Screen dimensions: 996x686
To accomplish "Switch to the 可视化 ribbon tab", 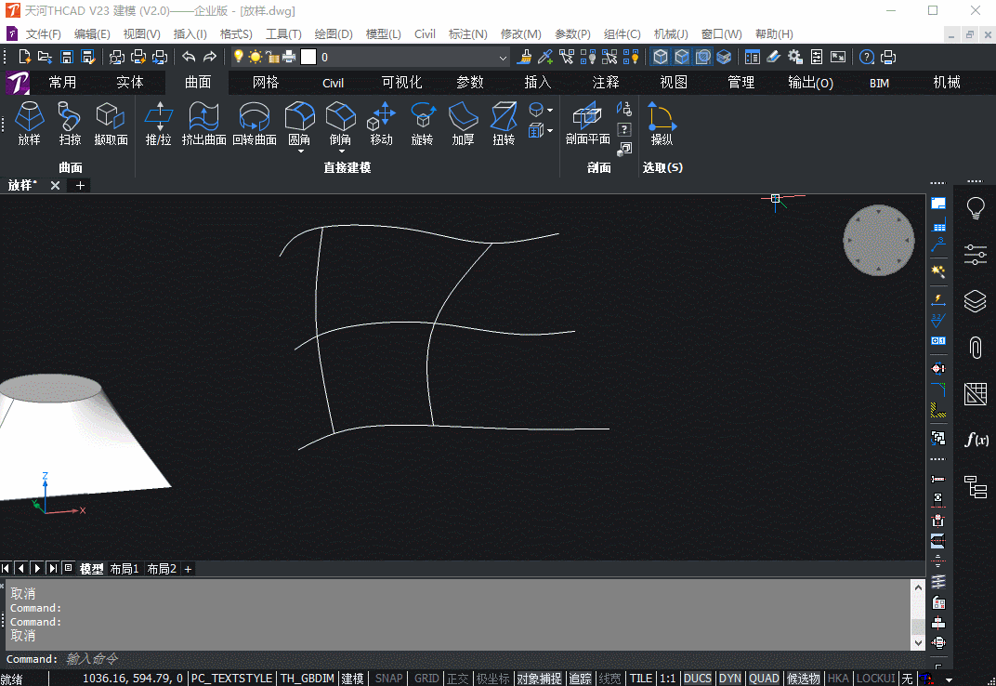I will (401, 82).
